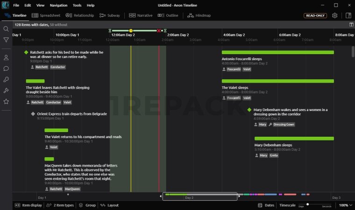Screen dimensions: 355x210
Task: Open the Navigation menu
Action: pos(58,5)
